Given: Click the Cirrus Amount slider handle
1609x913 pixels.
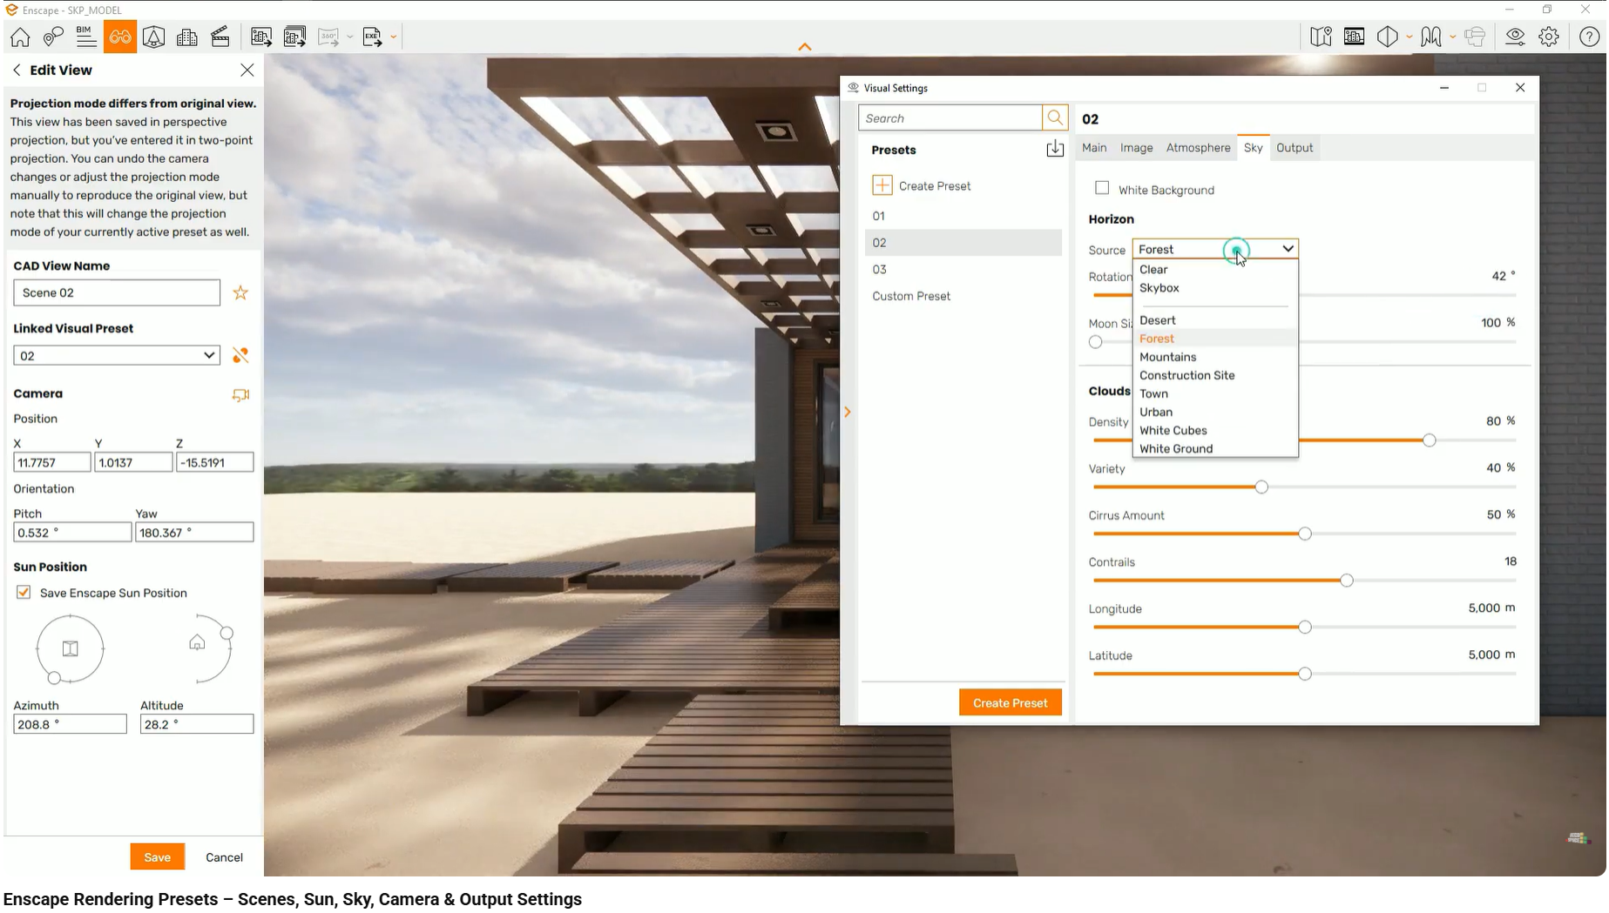Looking at the screenshot, I should (1305, 534).
